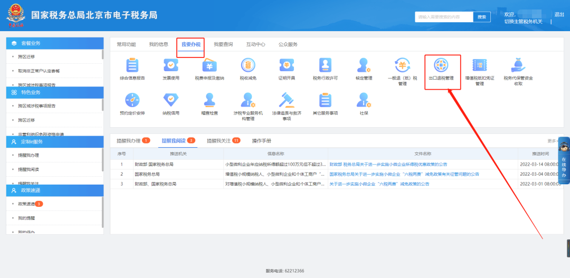
Task: Click 退出 to log out
Action: tap(559, 15)
